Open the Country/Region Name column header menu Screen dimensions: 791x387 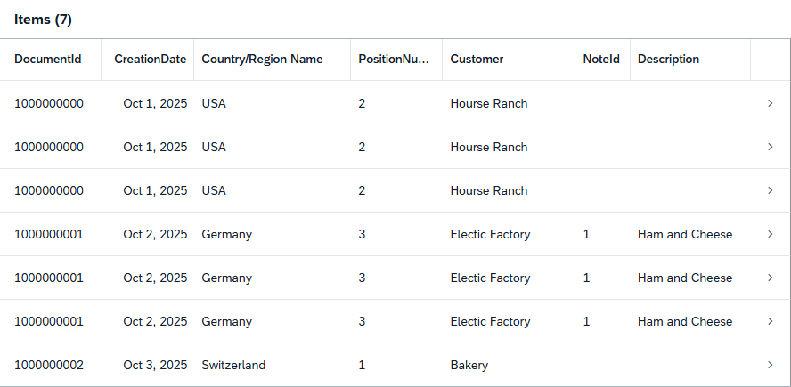pyautogui.click(x=262, y=60)
